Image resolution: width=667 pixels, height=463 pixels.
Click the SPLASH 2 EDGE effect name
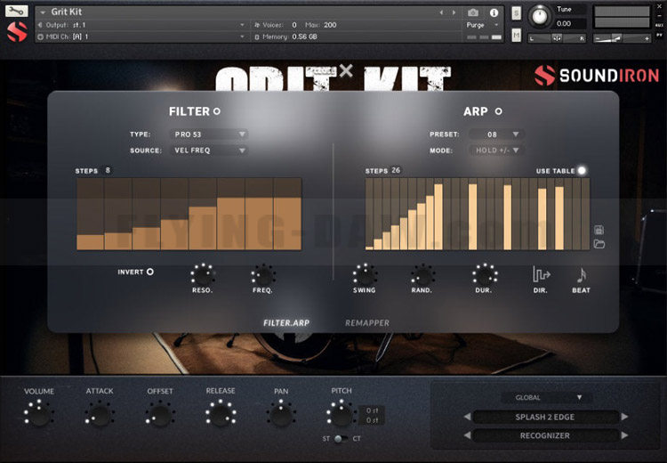tap(545, 417)
